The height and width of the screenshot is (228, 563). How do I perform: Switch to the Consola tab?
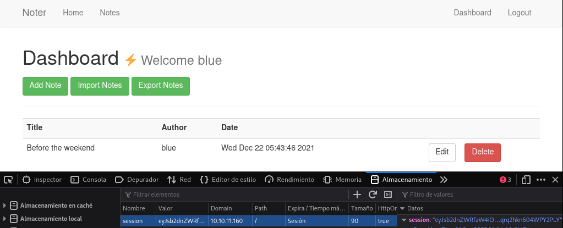click(x=89, y=180)
